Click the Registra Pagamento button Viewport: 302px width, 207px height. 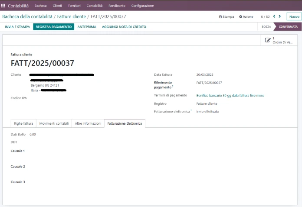tap(53, 27)
